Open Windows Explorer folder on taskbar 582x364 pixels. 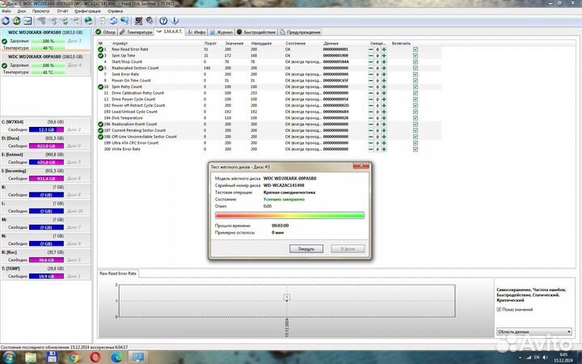click(x=31, y=358)
